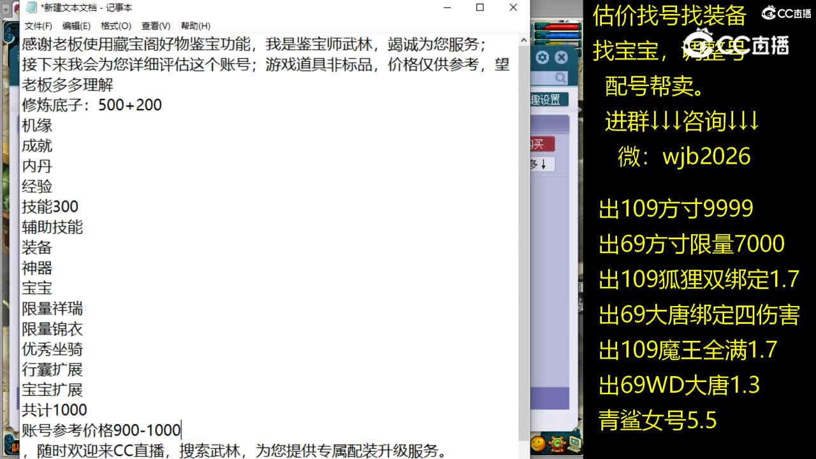The width and height of the screenshot is (816, 459).
Task: Click the 宝宝扩展 line
Action: tap(52, 390)
